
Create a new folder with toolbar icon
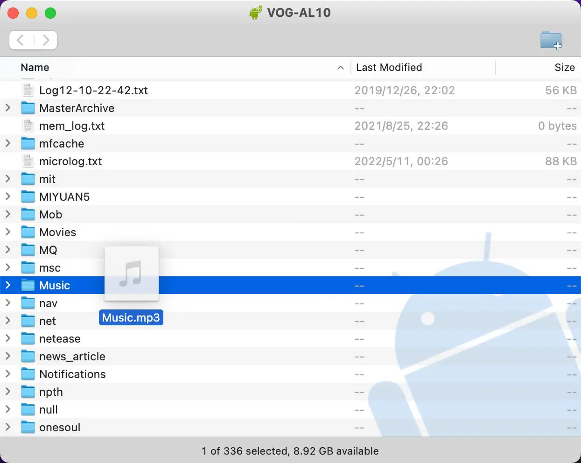551,40
